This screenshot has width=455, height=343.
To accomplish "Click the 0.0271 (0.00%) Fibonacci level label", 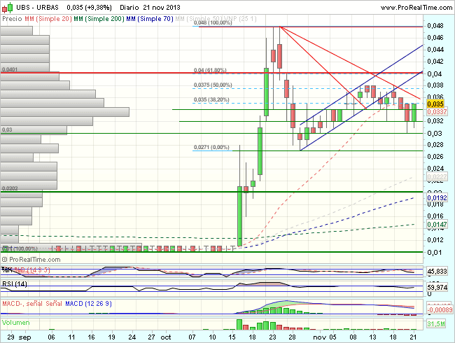I will point(211,148).
